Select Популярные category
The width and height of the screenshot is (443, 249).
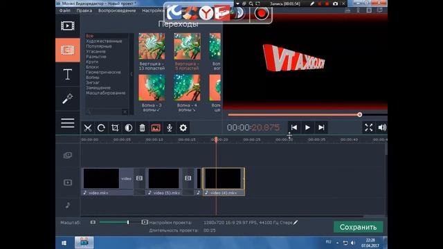[x=99, y=46]
